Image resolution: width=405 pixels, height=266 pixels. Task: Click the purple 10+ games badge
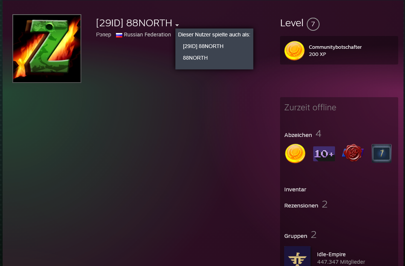[x=324, y=154]
